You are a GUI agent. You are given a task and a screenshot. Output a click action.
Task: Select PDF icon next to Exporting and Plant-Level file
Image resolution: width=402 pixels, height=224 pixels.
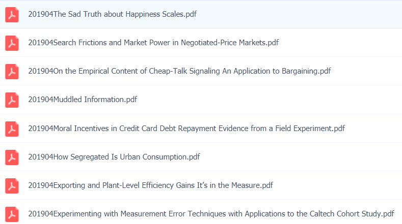(12, 185)
